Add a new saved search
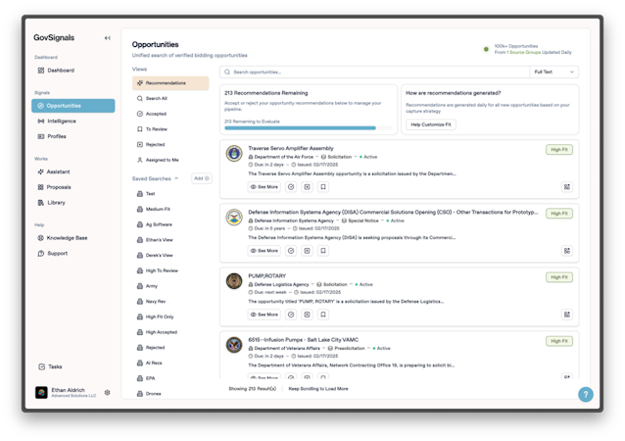Image resolution: width=625 pixels, height=441 pixels. [201, 178]
